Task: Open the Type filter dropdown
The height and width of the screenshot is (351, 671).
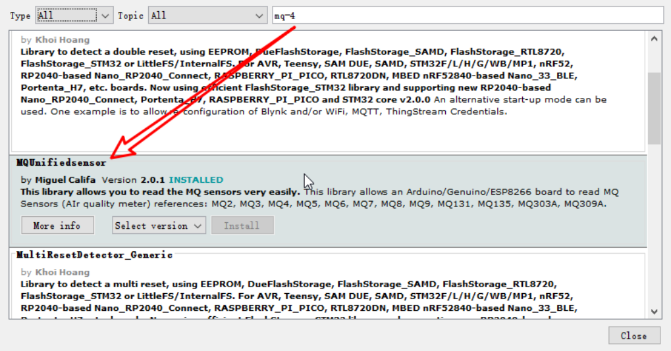Action: pyautogui.click(x=74, y=15)
